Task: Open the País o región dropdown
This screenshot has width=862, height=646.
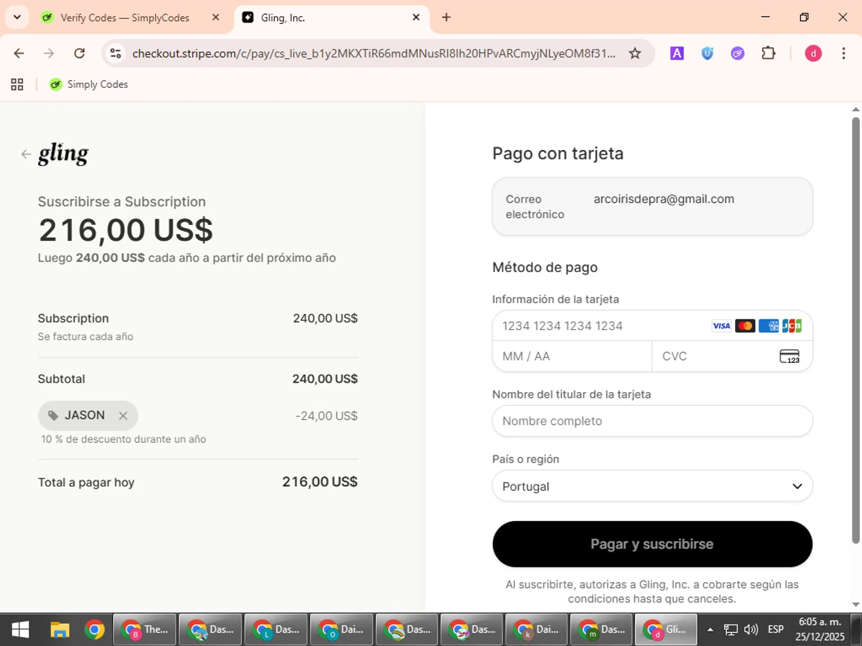Action: [x=652, y=486]
